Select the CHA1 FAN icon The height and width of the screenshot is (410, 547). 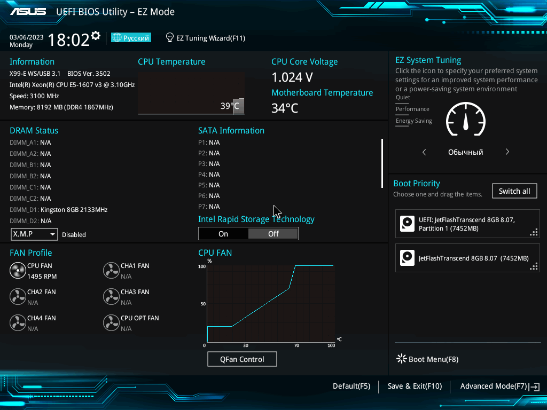point(111,271)
